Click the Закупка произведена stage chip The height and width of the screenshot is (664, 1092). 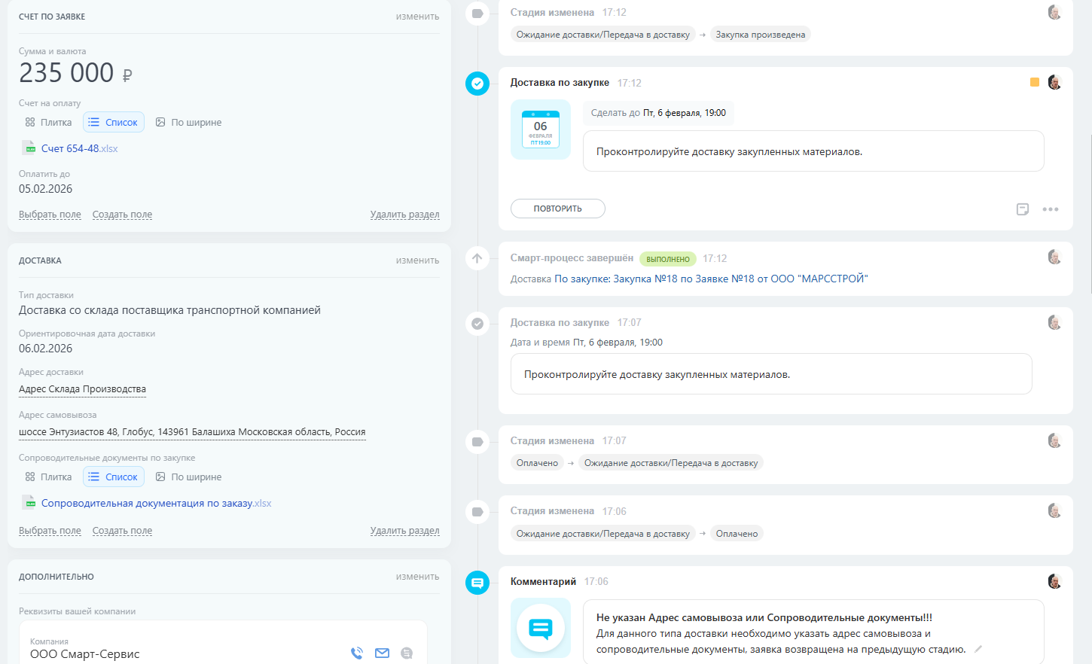coord(761,35)
